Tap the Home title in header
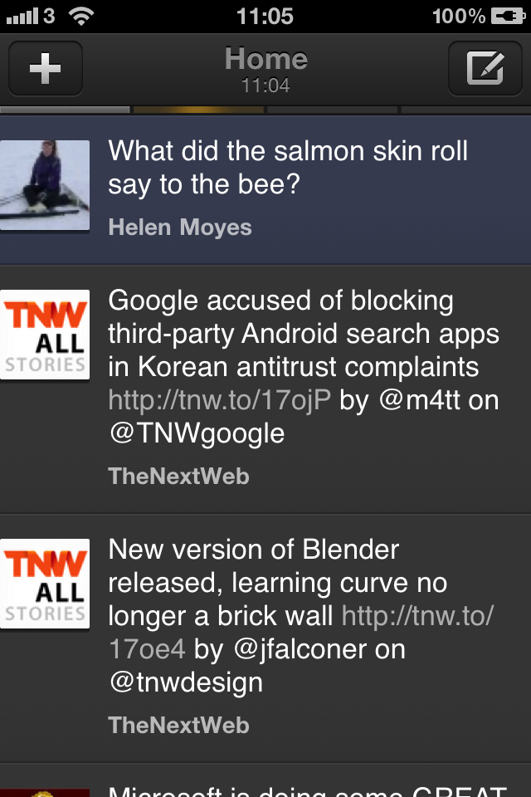531x797 pixels. click(265, 60)
